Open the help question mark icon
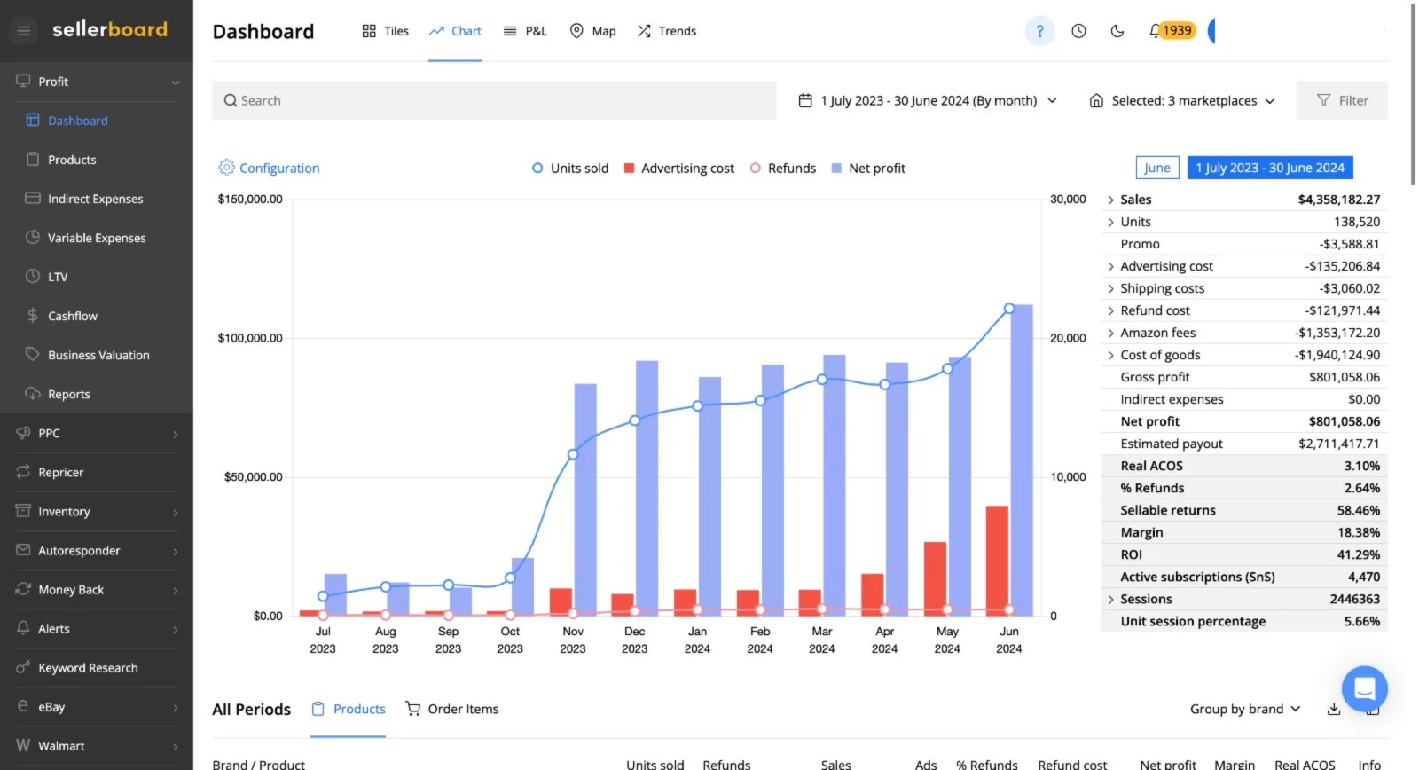This screenshot has height=770, width=1419. pos(1039,31)
